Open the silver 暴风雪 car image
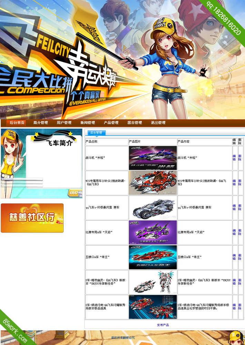 coord(153,207)
